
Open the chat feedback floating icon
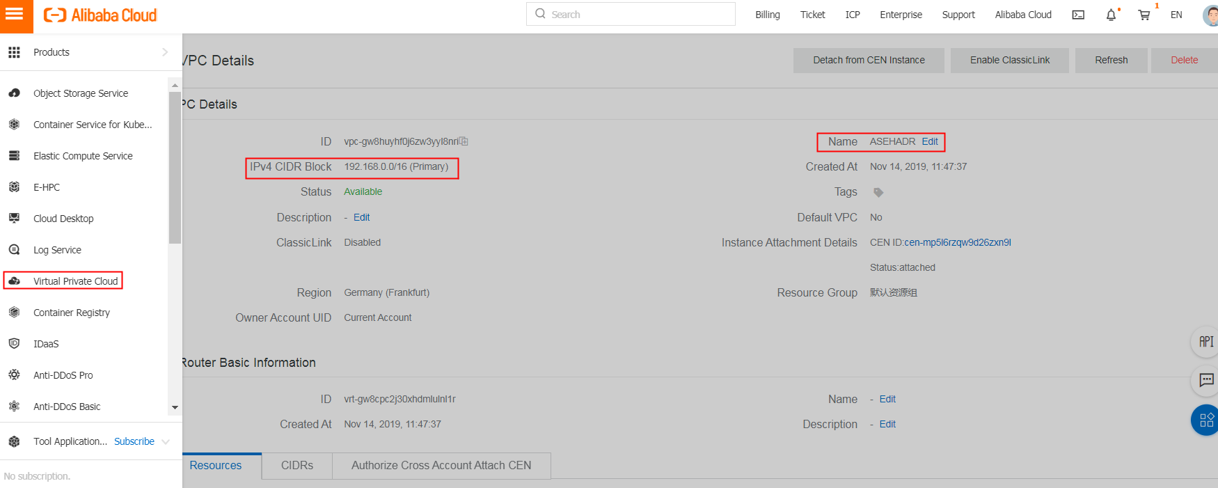tap(1205, 380)
